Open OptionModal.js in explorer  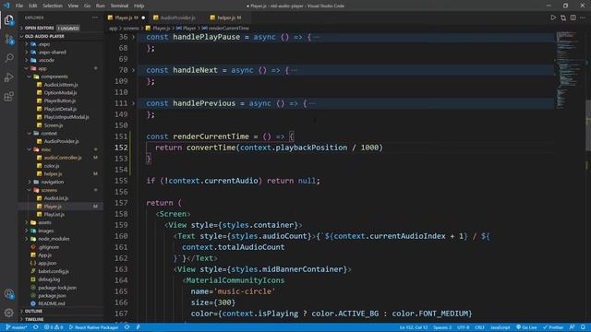point(60,92)
